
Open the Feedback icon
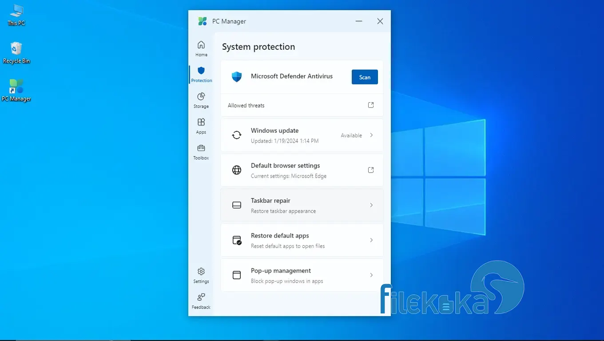point(201,297)
